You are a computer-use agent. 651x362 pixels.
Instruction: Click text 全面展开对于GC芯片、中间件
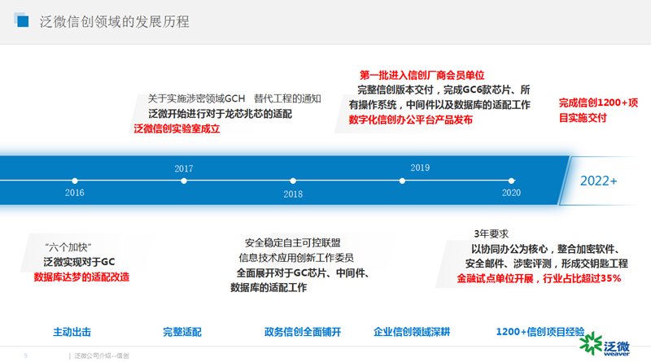301,273
